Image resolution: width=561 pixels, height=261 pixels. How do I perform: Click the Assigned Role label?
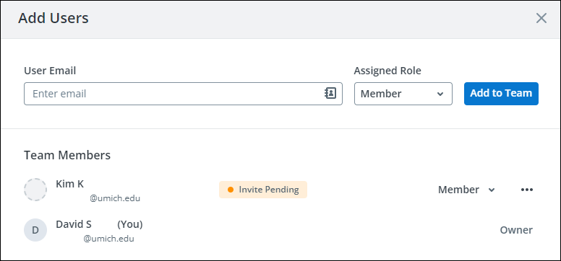click(x=387, y=71)
